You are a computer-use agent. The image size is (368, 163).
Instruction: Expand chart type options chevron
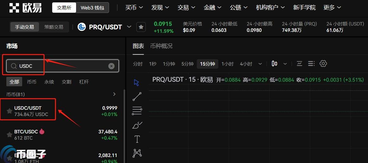(x=285, y=64)
